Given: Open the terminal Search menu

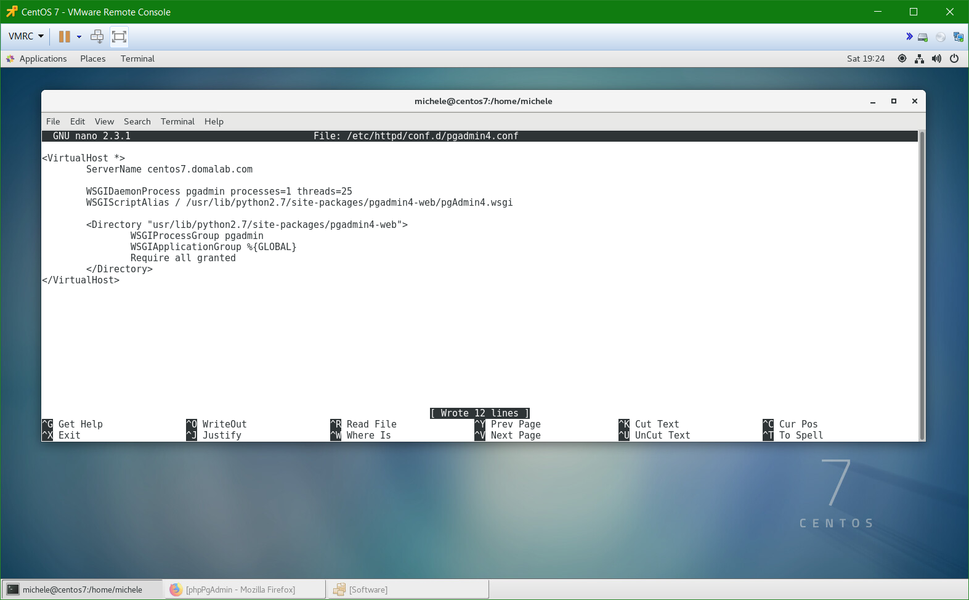Looking at the screenshot, I should click(137, 121).
